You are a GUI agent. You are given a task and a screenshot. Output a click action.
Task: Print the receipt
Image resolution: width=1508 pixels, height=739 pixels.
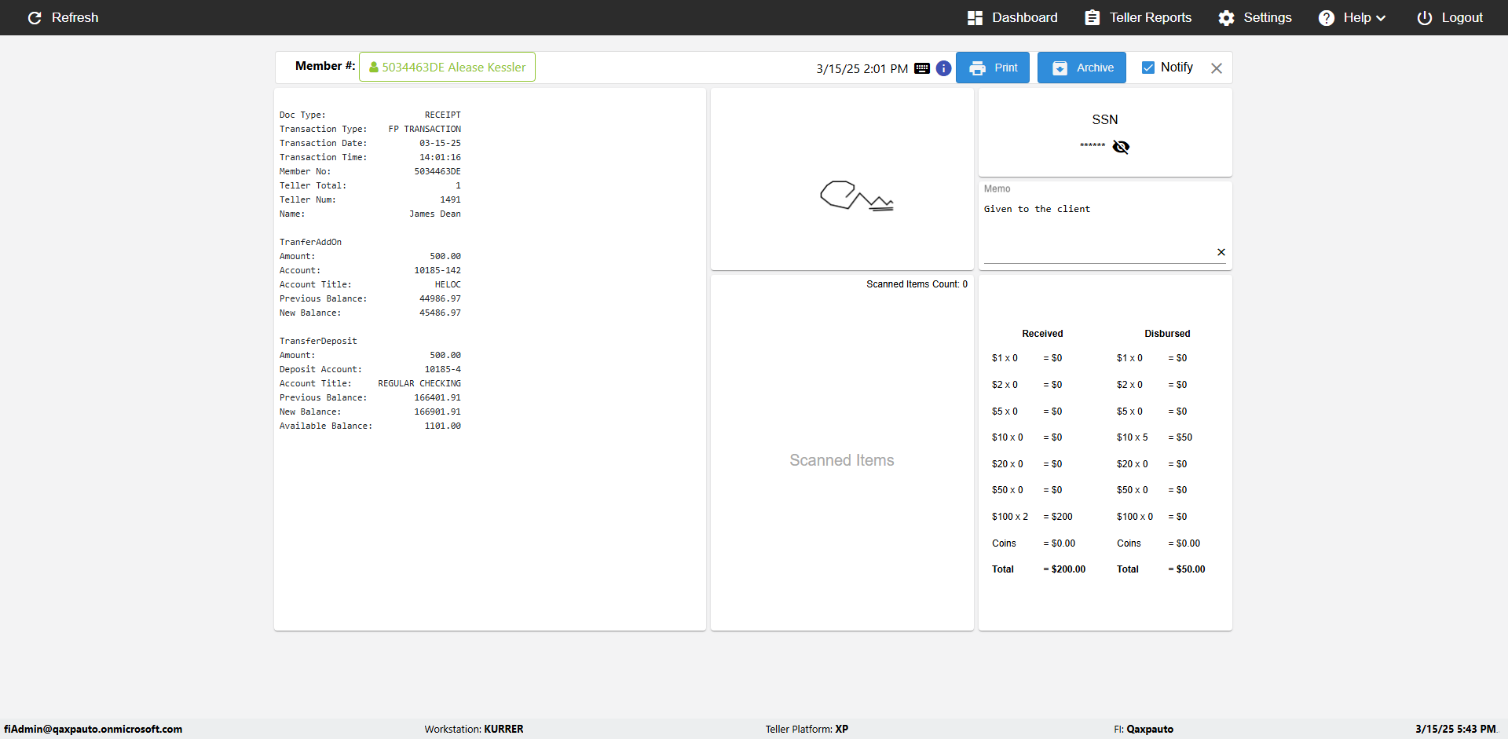[993, 68]
